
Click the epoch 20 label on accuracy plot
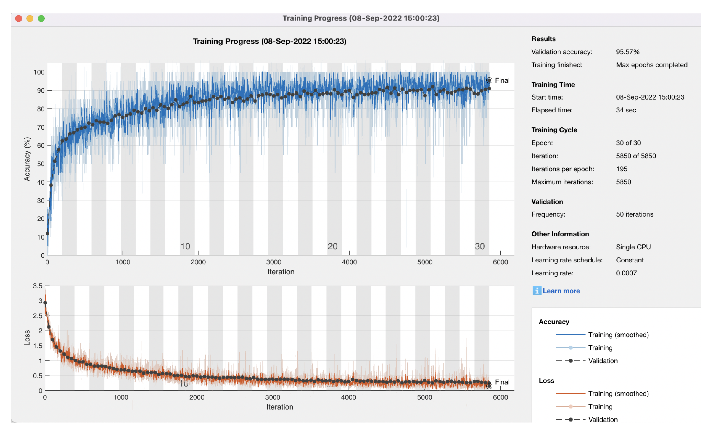tap(332, 246)
